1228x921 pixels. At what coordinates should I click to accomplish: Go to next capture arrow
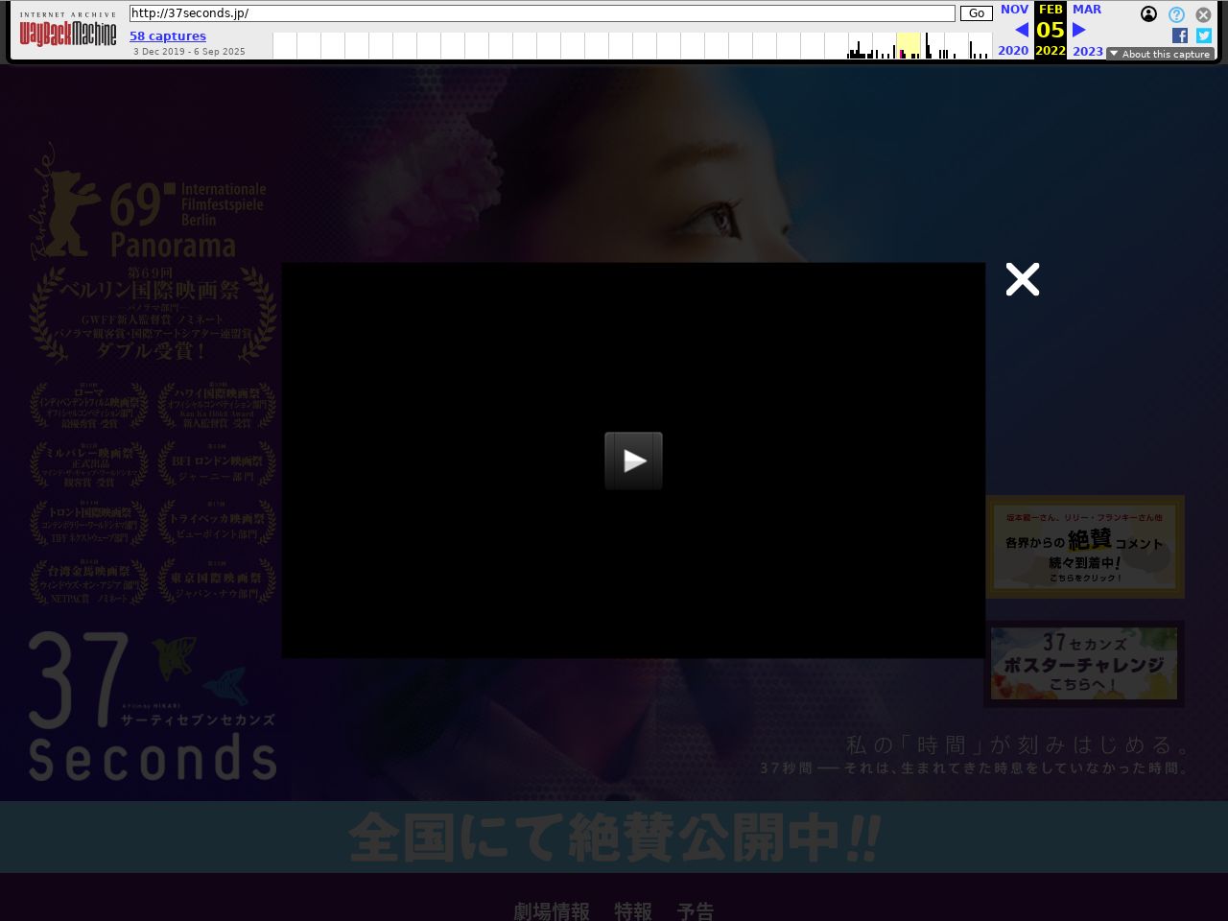pyautogui.click(x=1079, y=30)
